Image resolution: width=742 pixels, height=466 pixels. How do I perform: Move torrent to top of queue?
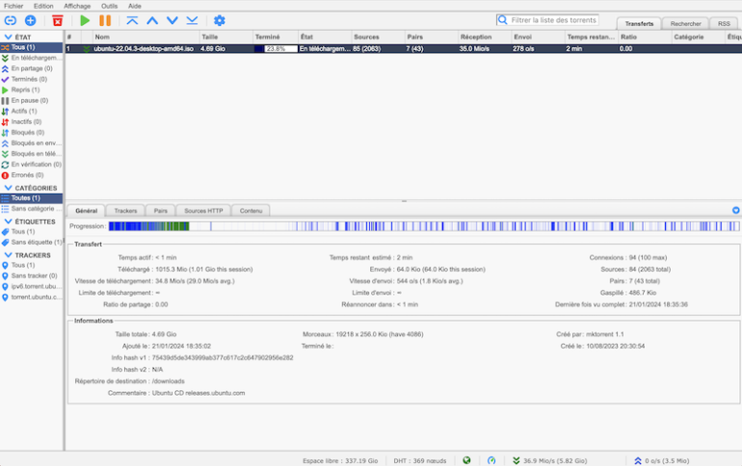tap(132, 20)
